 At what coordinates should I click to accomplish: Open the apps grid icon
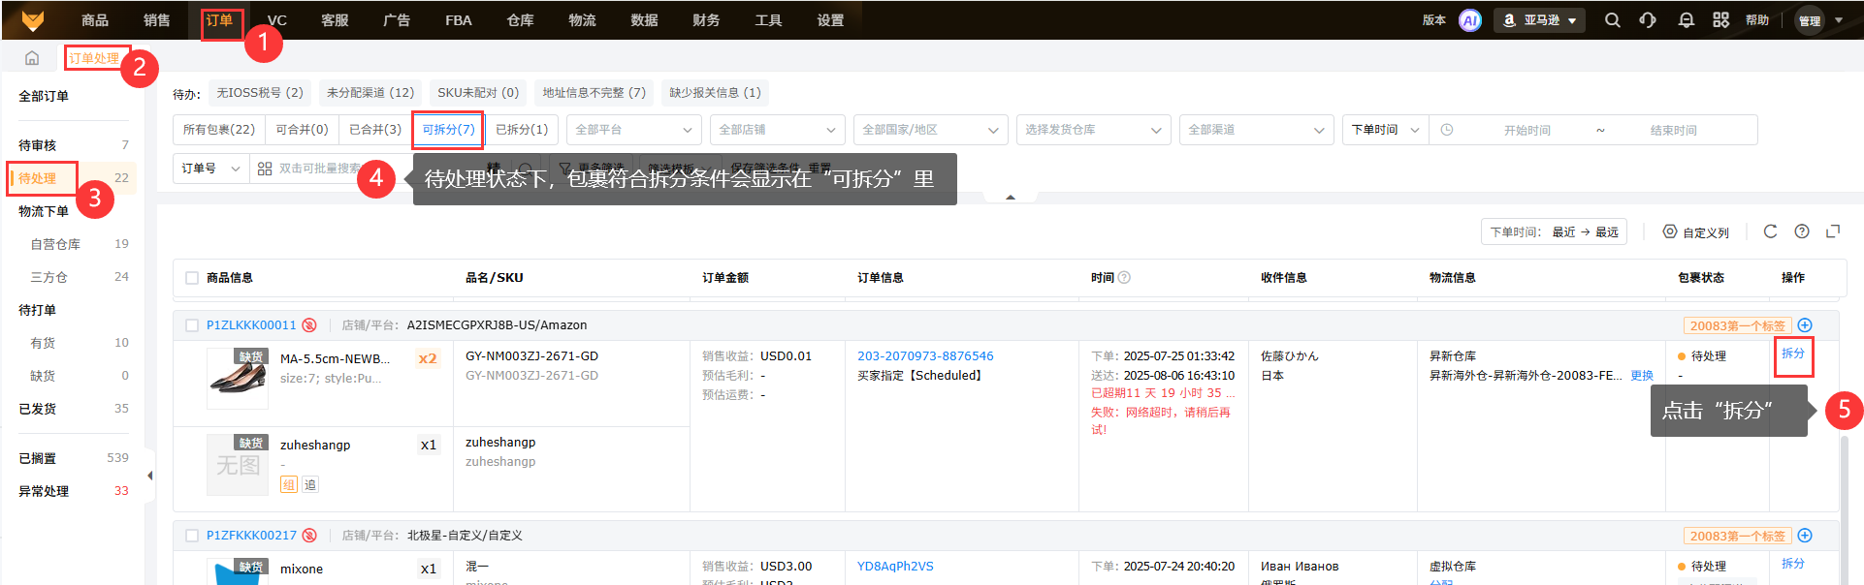1720,20
